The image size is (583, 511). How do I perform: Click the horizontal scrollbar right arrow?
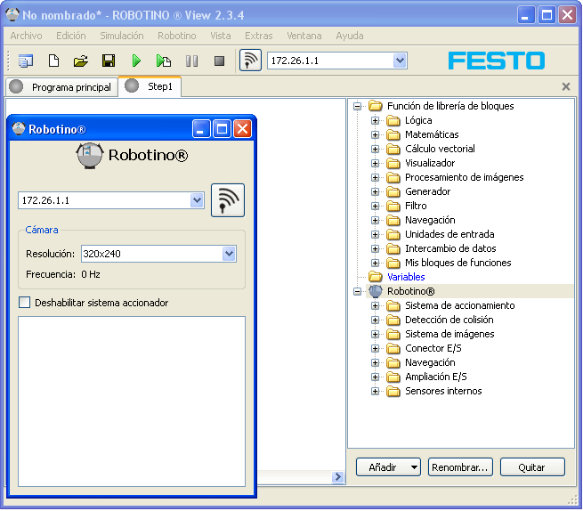tap(337, 477)
